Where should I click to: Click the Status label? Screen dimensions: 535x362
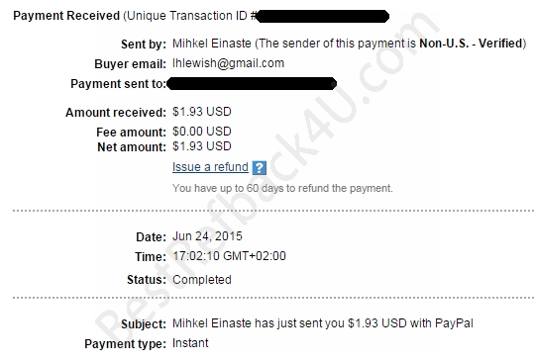147,280
